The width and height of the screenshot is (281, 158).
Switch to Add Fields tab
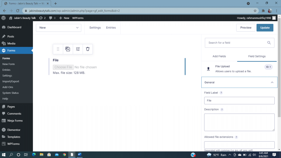(x=219, y=56)
